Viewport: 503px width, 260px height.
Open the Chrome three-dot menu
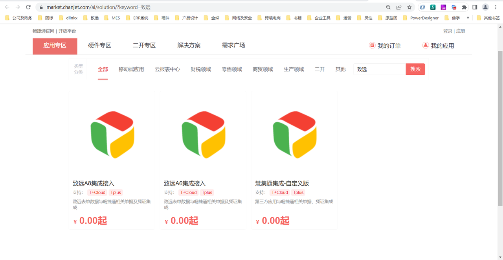tap(496, 7)
